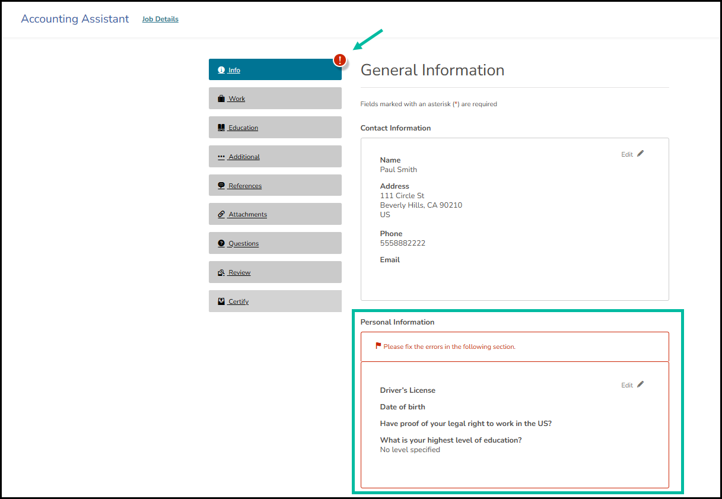Click the speech bubble icon beside References
The height and width of the screenshot is (499, 722).
click(221, 185)
